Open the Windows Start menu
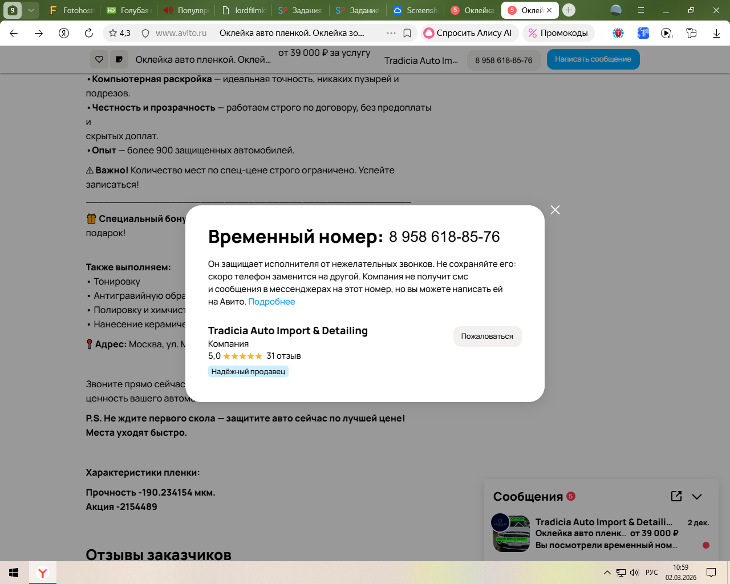Viewport: 730px width, 584px height. pos(14,573)
